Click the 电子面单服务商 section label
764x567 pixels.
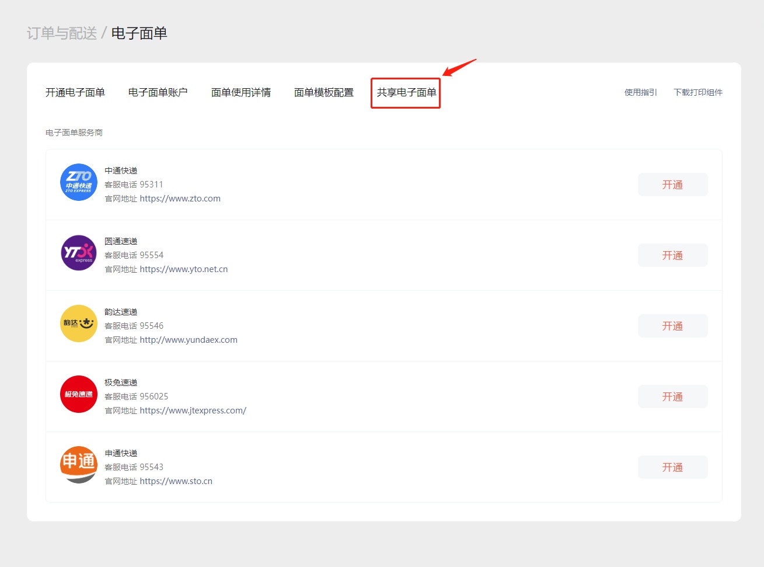click(74, 133)
